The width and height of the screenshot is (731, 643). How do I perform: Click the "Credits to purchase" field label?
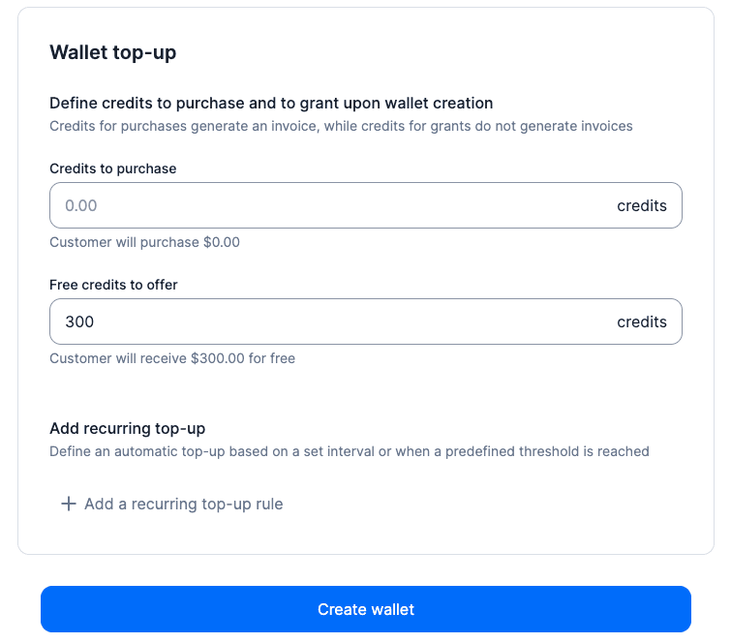[112, 168]
